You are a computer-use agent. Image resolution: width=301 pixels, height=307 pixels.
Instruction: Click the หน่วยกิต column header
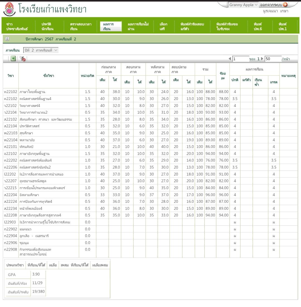(x=87, y=75)
